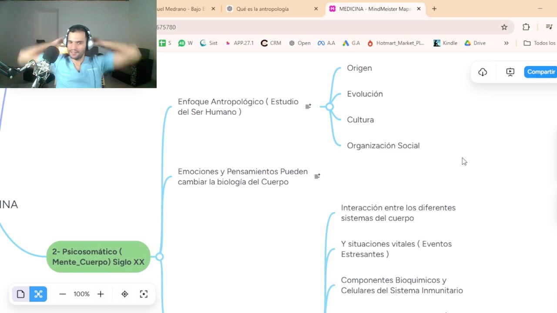Select Emociones y Pensamientos node
Screen dimensions: 557x313
[243, 176]
